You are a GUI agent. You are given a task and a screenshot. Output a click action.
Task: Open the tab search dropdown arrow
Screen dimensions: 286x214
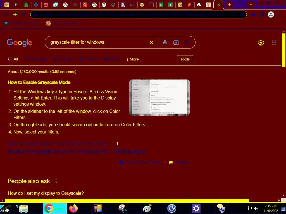click(251, 5)
